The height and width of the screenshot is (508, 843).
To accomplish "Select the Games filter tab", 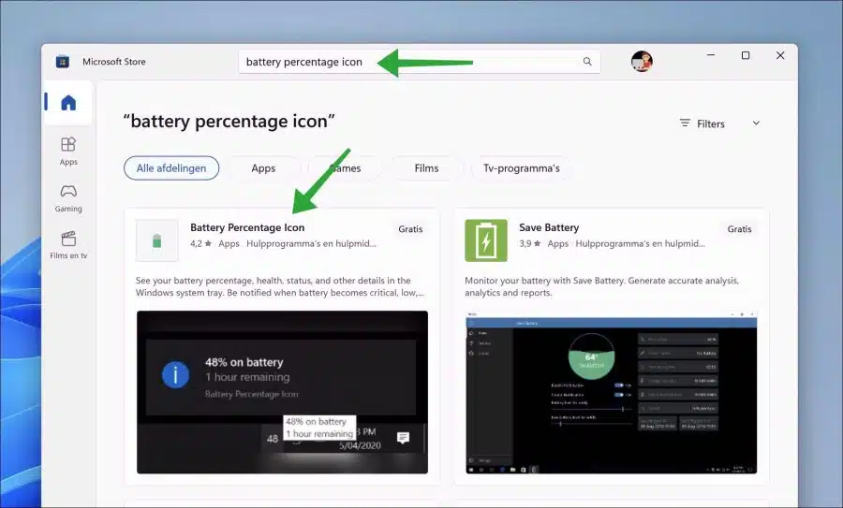I will point(345,168).
